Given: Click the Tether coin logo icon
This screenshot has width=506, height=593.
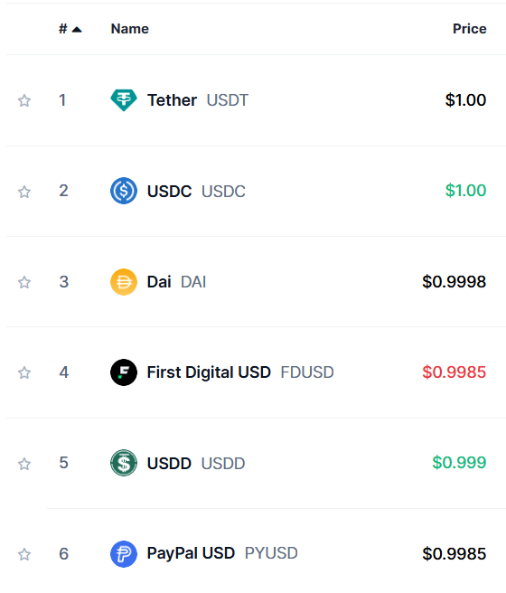Looking at the screenshot, I should [x=124, y=100].
